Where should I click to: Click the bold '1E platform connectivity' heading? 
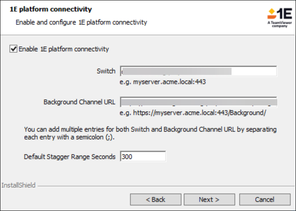[x=51, y=9]
